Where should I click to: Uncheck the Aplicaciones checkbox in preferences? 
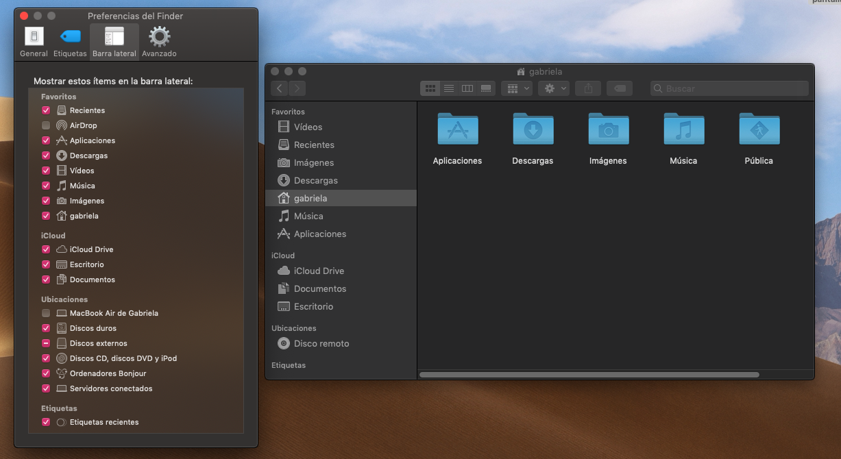(46, 140)
